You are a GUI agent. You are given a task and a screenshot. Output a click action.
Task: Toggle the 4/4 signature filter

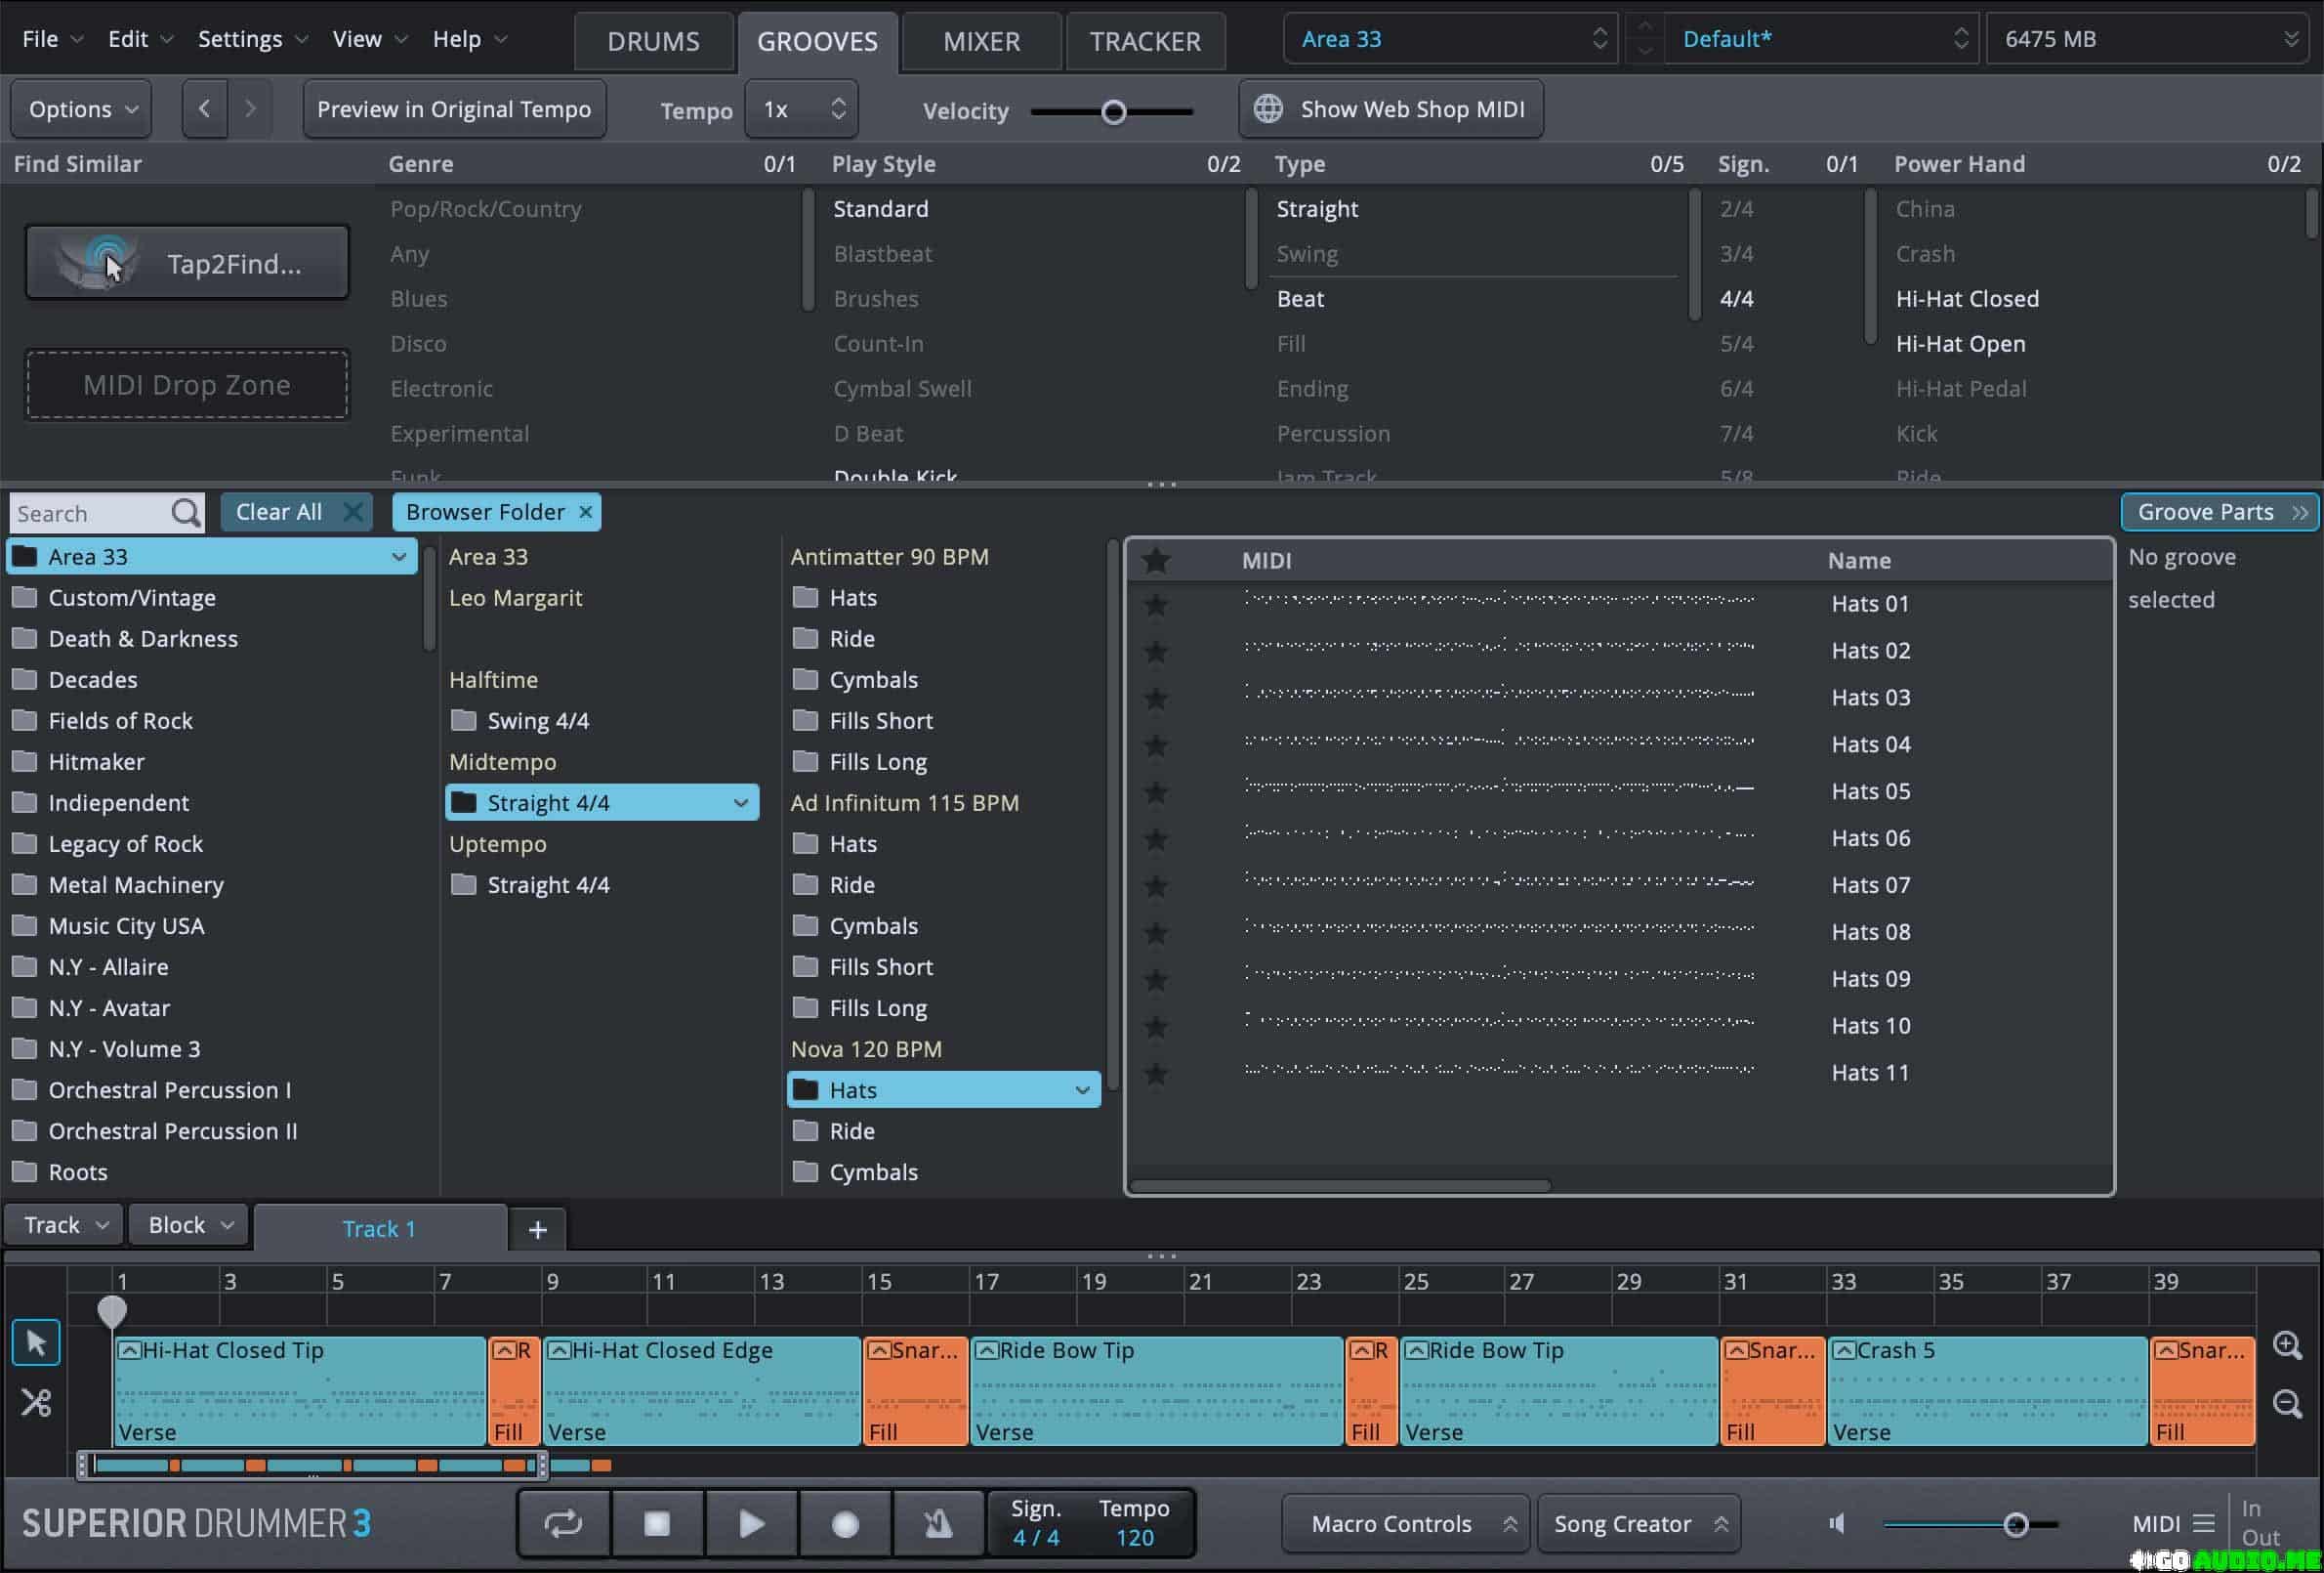(x=1736, y=299)
